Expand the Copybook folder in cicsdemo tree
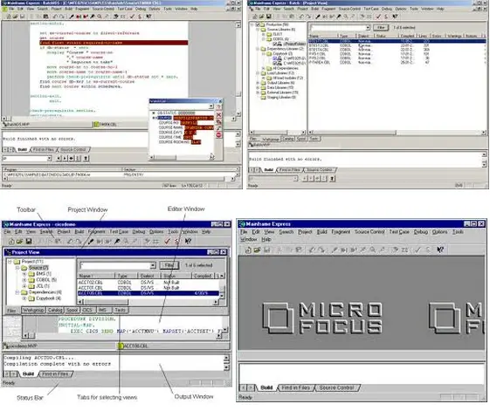Screen dimensions: 490x411 24,298
